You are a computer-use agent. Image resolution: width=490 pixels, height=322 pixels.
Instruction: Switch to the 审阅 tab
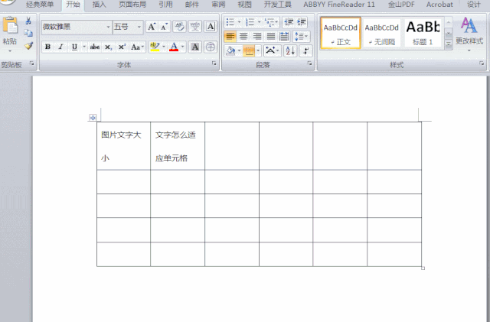(x=218, y=5)
